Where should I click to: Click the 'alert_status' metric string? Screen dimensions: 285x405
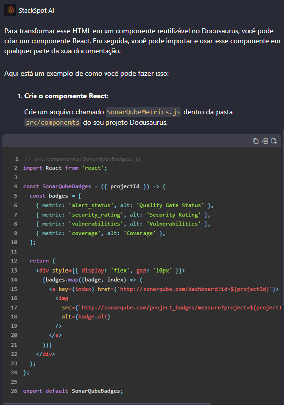coord(91,205)
